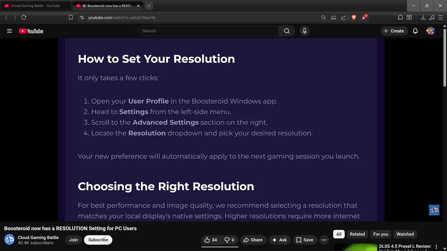This screenshot has width=447, height=251.
Task: Bookmark this page
Action: (71, 17)
